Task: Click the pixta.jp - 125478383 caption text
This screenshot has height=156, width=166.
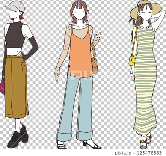Action: (x=138, y=153)
